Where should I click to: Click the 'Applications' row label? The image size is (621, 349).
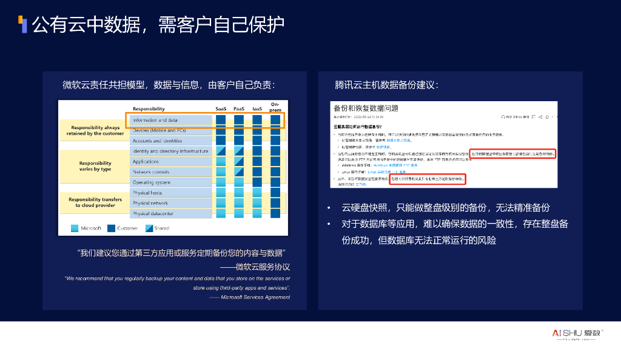(x=170, y=161)
